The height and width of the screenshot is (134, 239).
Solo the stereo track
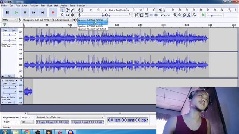13,31
